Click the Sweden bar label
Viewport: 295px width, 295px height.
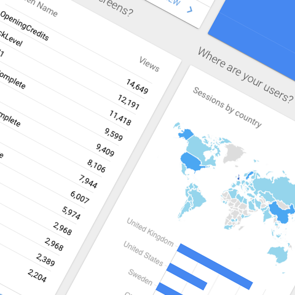pyautogui.click(x=140, y=277)
